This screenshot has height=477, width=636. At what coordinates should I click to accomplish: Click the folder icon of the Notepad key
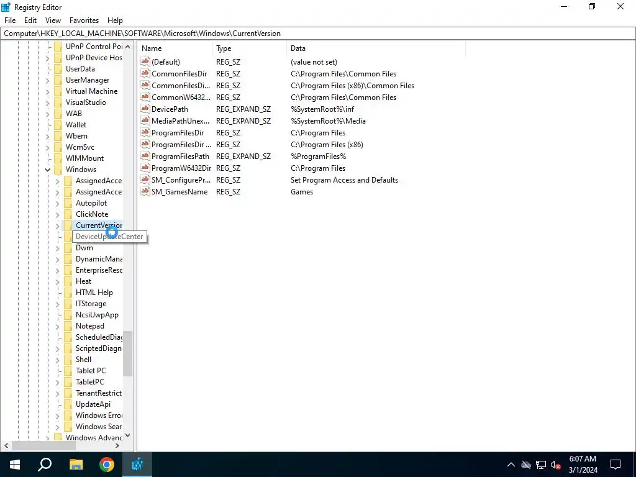pos(68,326)
